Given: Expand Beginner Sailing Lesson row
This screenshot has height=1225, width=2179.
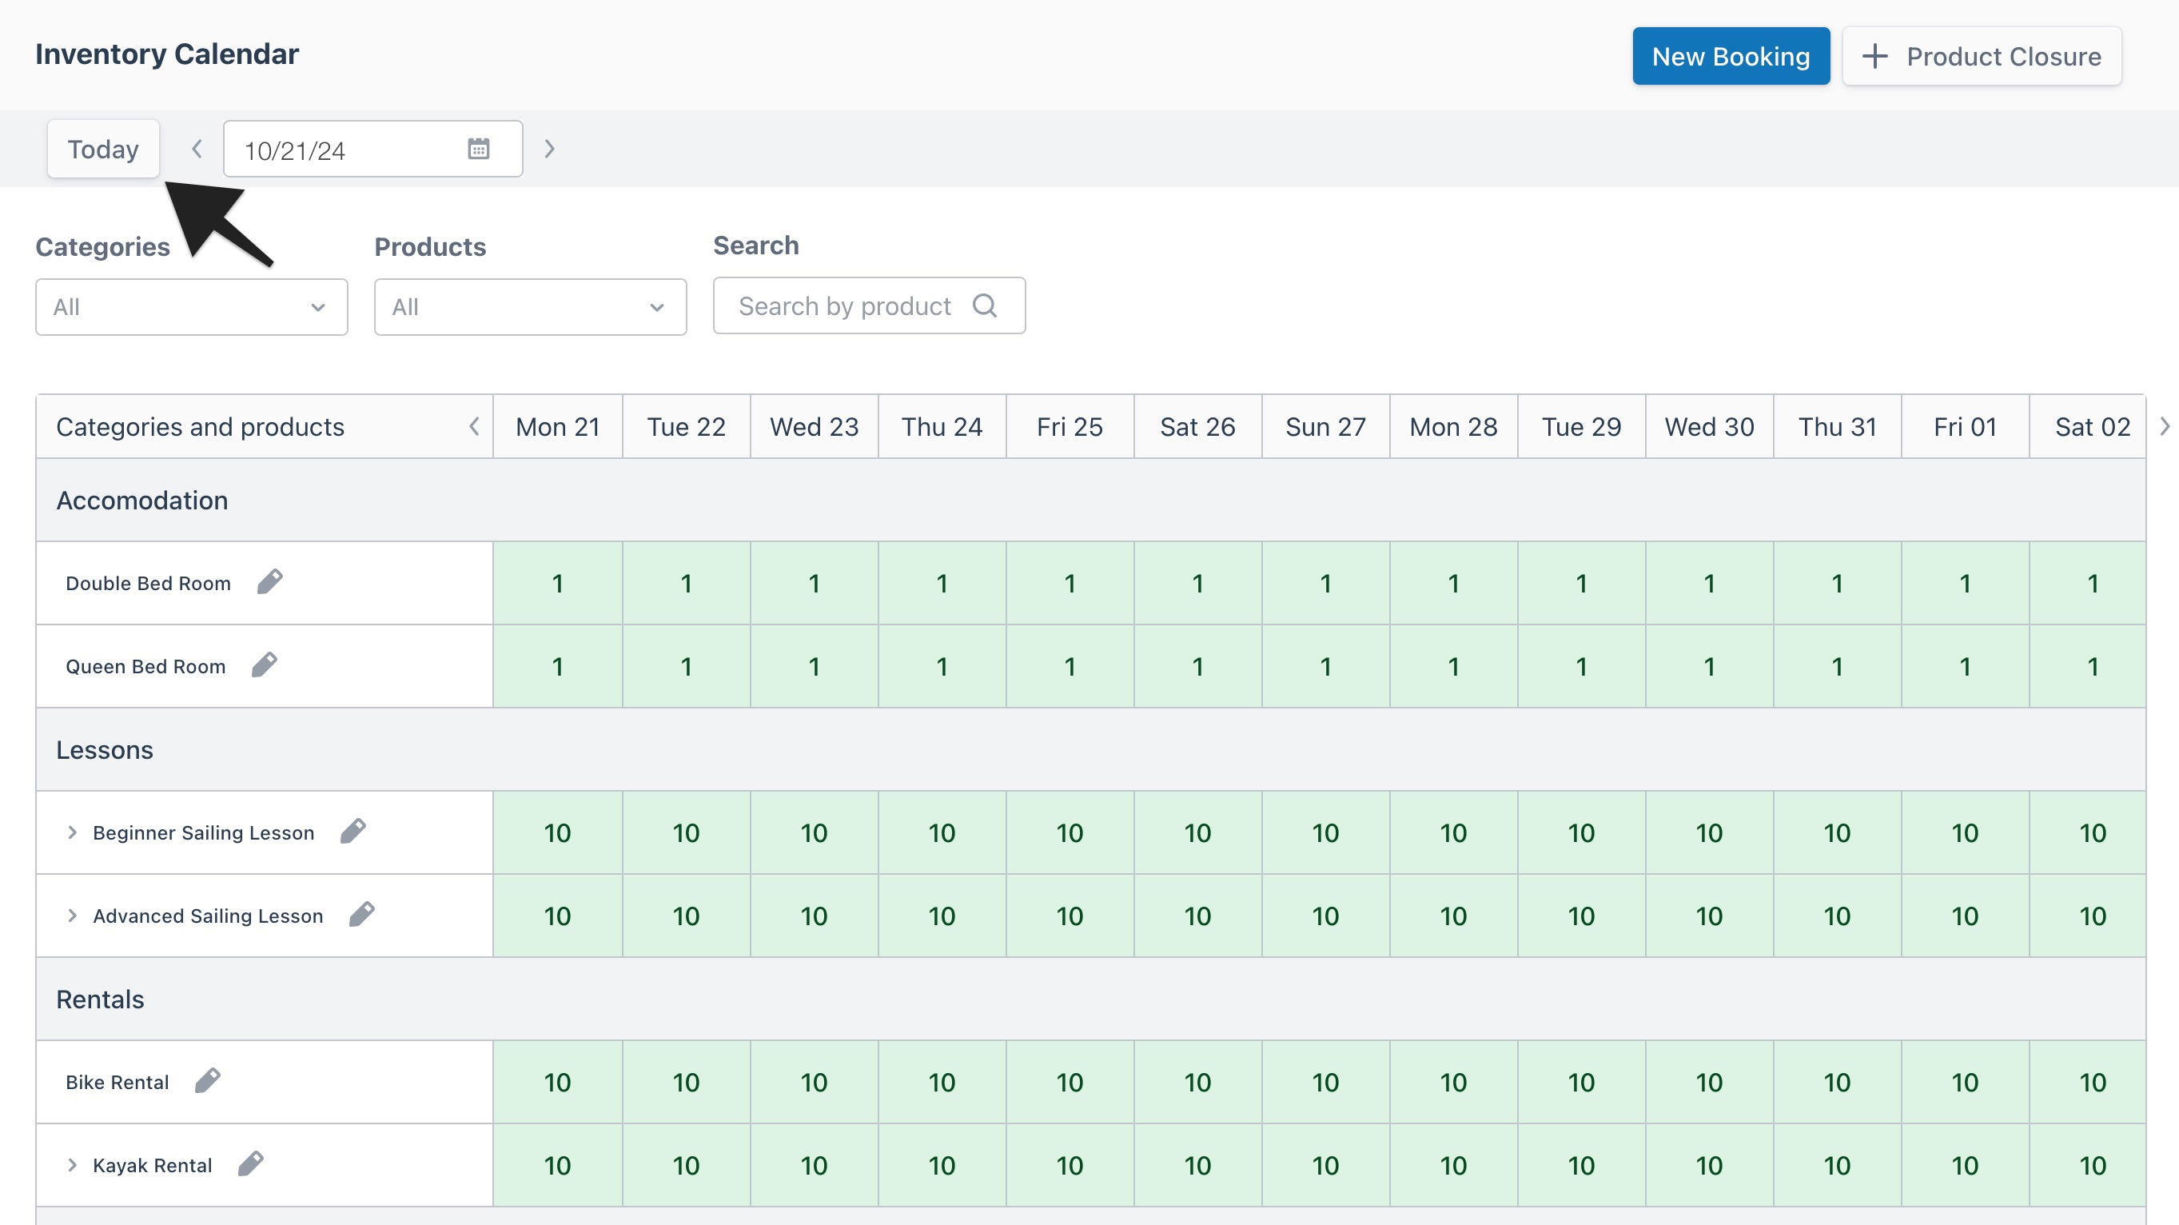Looking at the screenshot, I should (x=72, y=832).
